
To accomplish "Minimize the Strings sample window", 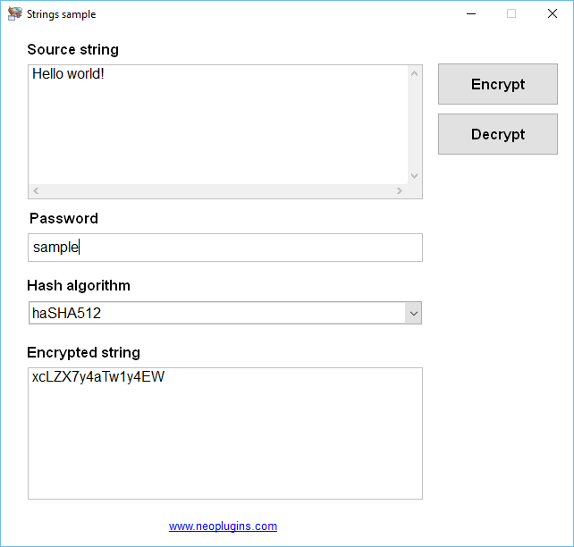I will [x=471, y=14].
